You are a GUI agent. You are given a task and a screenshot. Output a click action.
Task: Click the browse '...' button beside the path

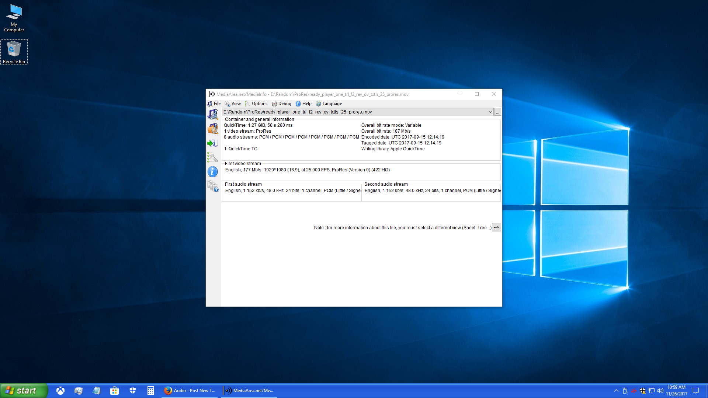point(498,112)
